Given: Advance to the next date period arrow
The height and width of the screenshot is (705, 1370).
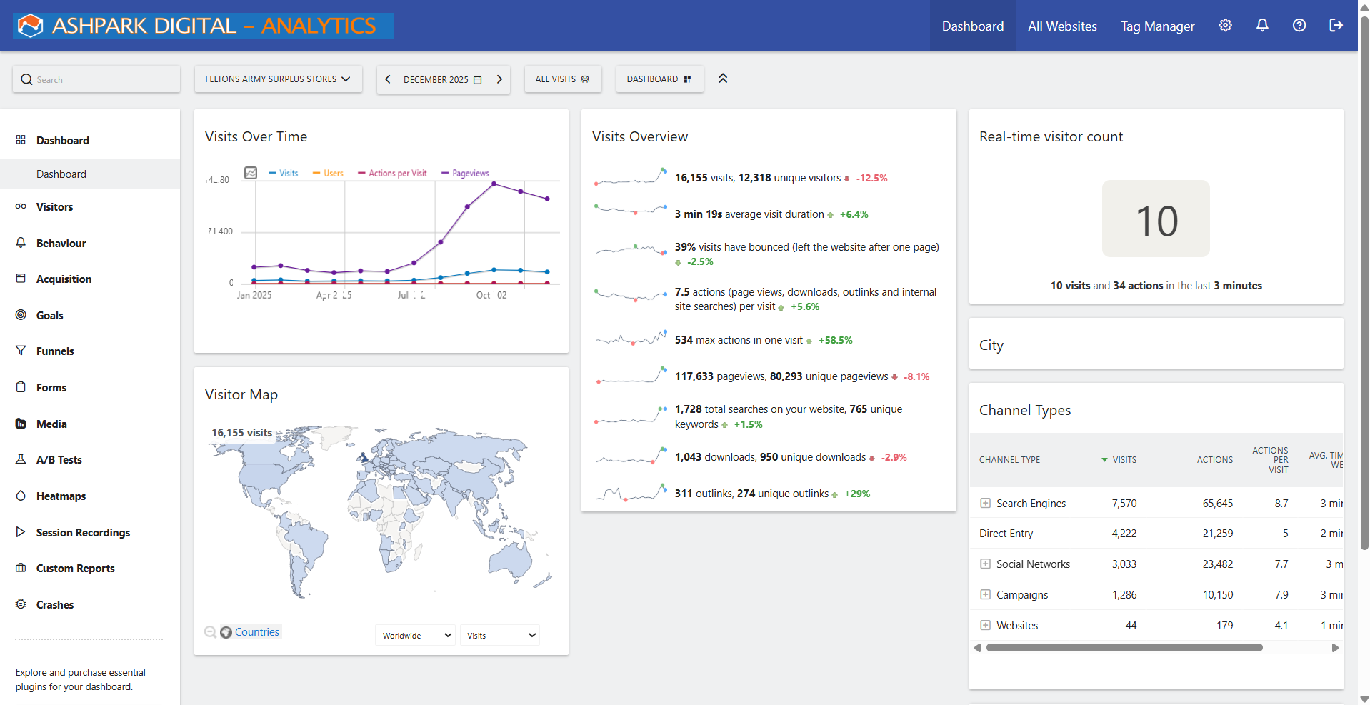Looking at the screenshot, I should pos(499,79).
